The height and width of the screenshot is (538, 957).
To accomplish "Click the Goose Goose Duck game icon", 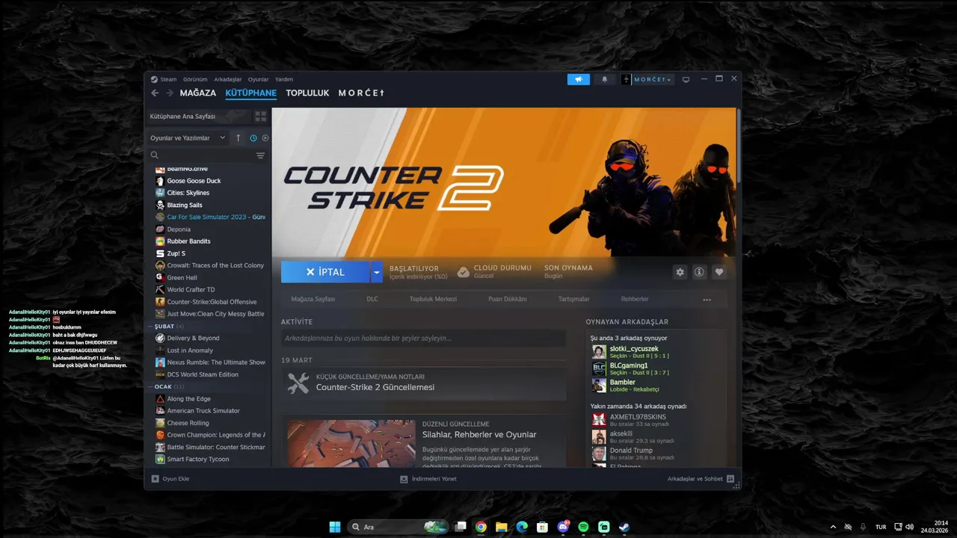I will click(x=160, y=181).
